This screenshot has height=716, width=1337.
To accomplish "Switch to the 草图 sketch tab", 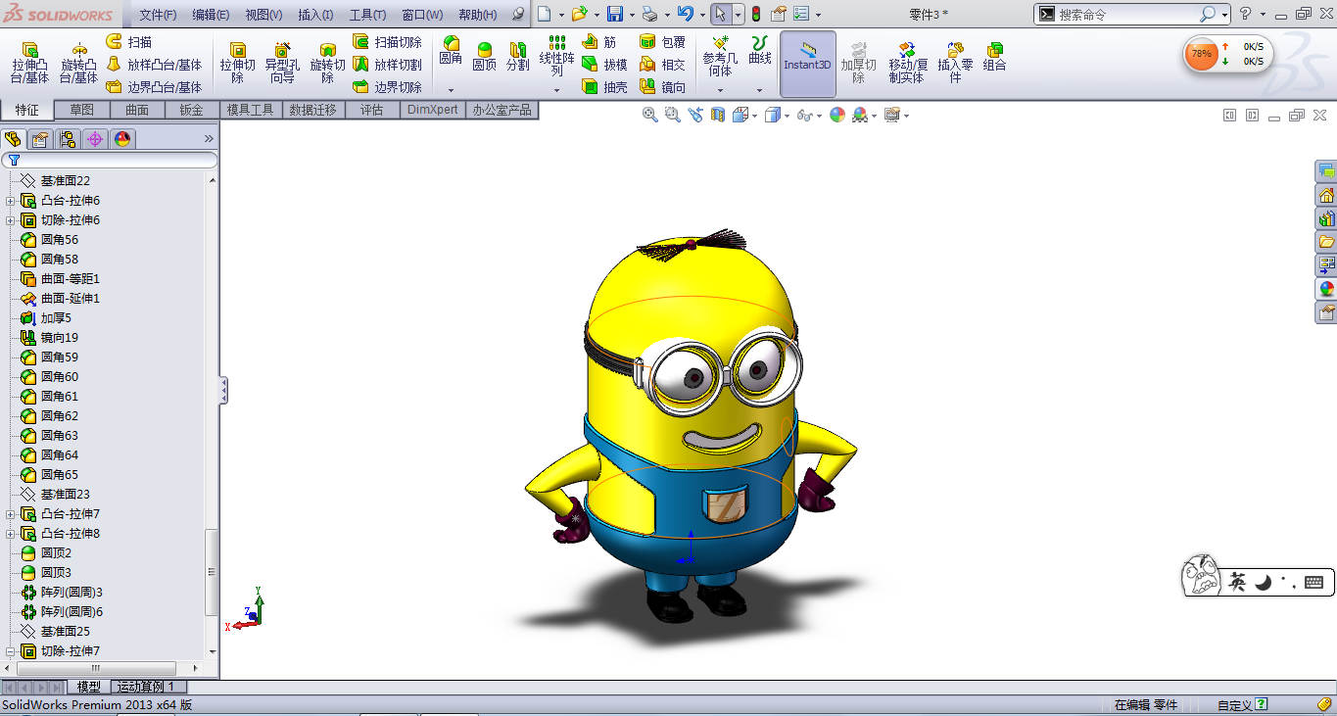I will (81, 110).
